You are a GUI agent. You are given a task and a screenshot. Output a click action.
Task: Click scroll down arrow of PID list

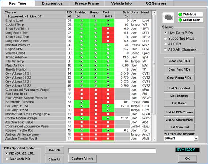(x=154, y=139)
